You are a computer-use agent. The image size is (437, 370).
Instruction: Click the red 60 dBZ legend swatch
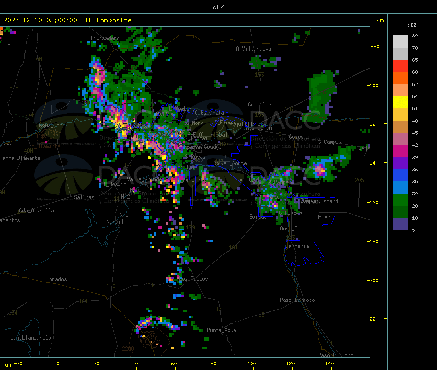point(400,66)
